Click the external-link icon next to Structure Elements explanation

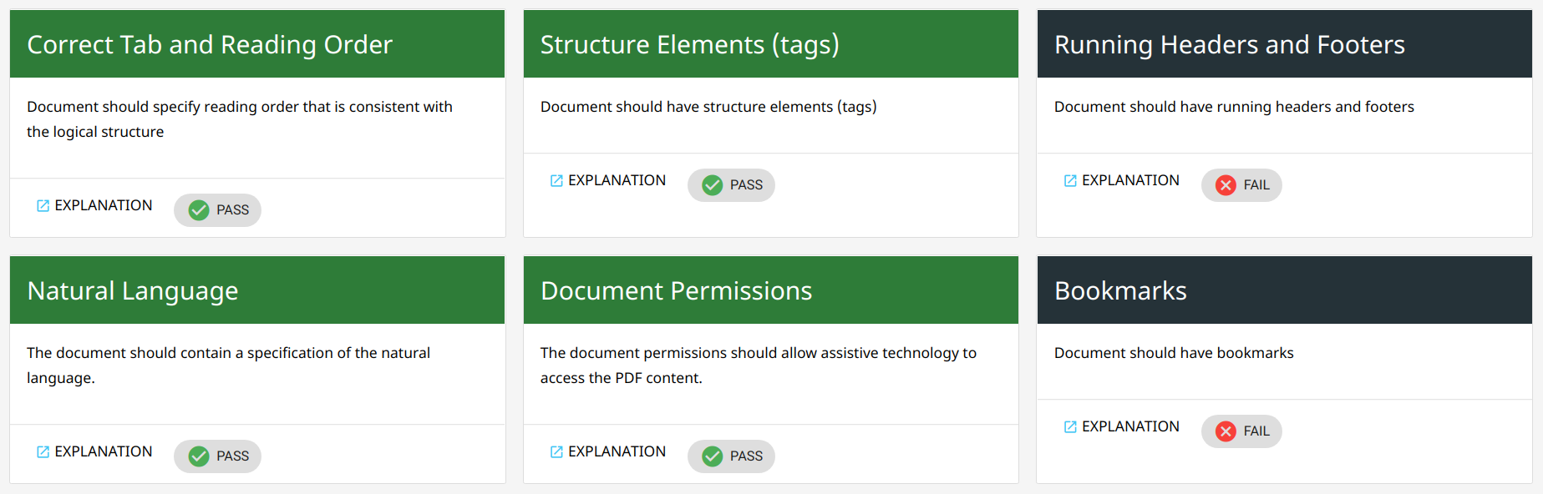pos(556,179)
